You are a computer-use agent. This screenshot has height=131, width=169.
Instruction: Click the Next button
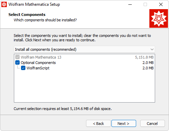(124, 124)
